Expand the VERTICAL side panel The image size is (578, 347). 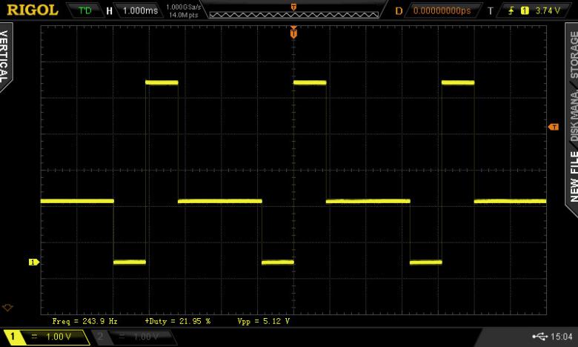[x=5, y=56]
